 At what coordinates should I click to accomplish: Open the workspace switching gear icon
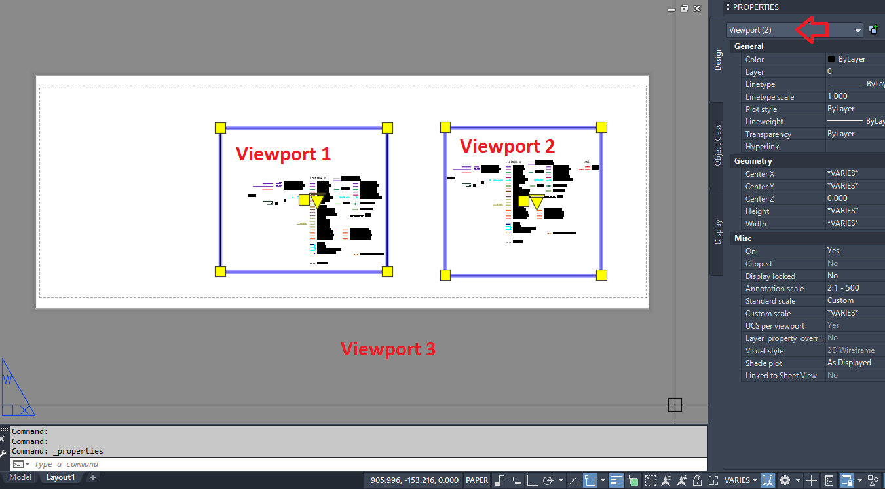[x=785, y=480]
